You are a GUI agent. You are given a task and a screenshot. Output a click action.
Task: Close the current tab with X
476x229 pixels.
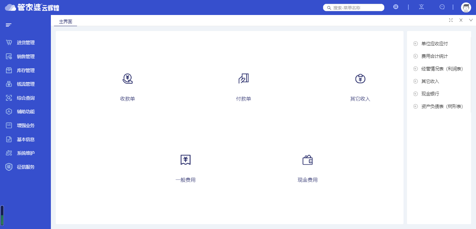click(x=461, y=20)
